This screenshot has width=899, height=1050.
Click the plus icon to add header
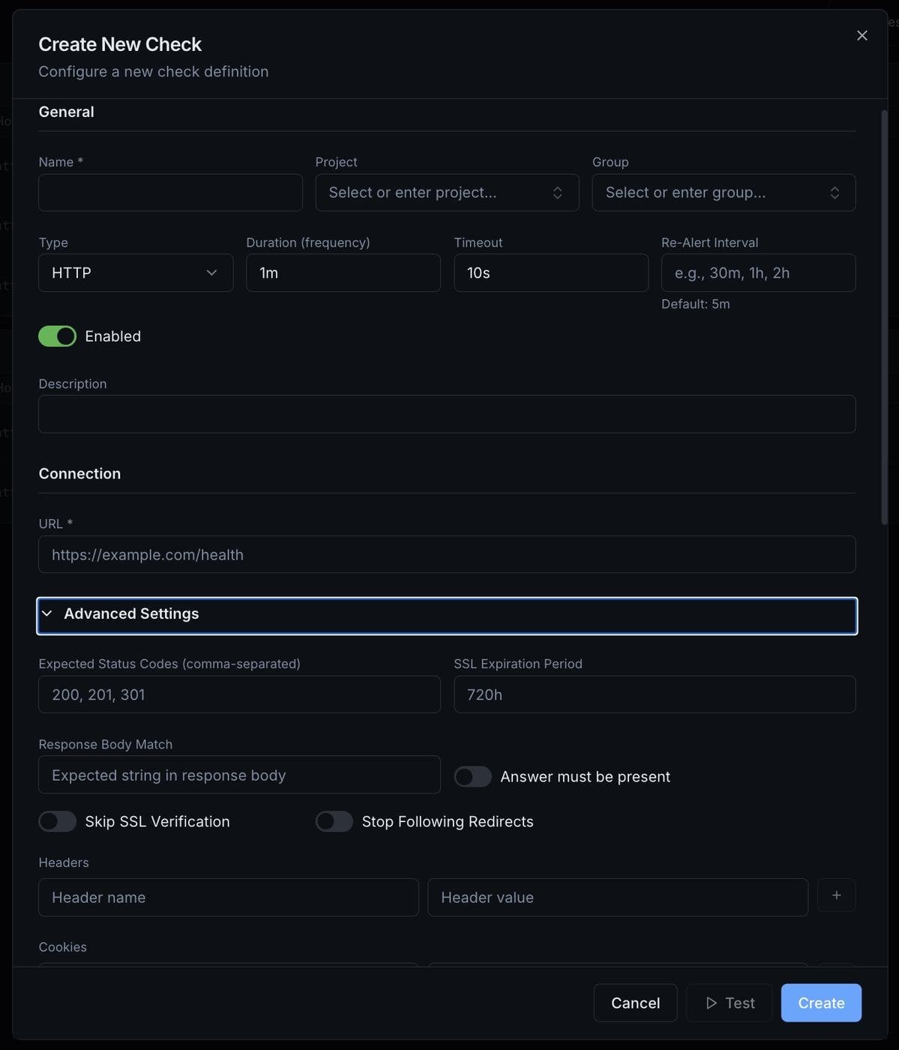[836, 895]
